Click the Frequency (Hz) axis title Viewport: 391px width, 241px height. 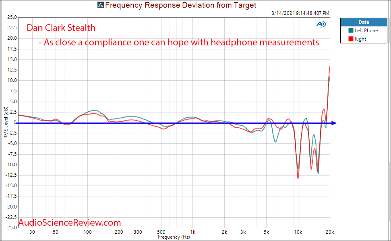(x=174, y=237)
